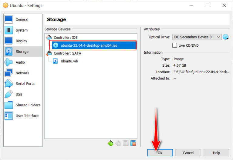Click the Storage disk icon in sidebar
This screenshot has width=233, height=160.
point(8,52)
